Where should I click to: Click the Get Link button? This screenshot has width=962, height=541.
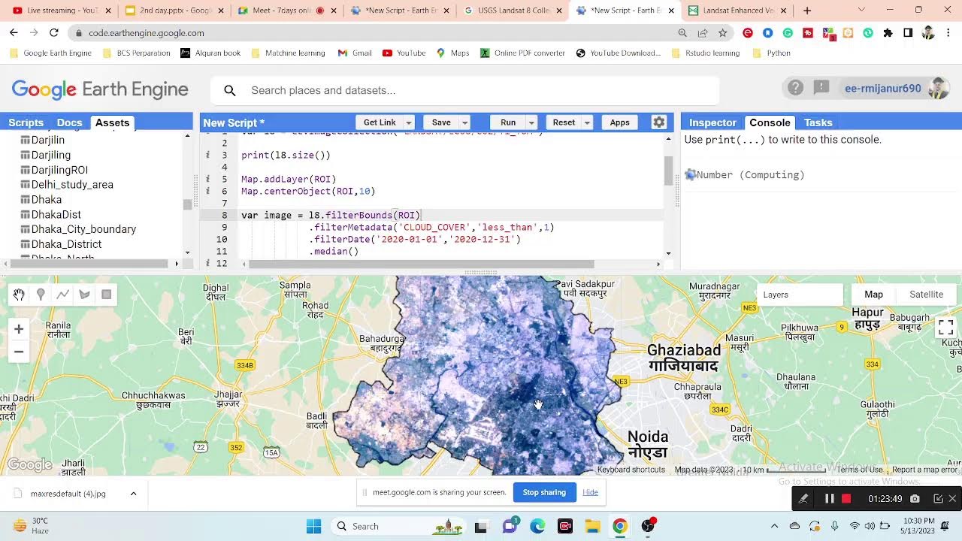380,122
